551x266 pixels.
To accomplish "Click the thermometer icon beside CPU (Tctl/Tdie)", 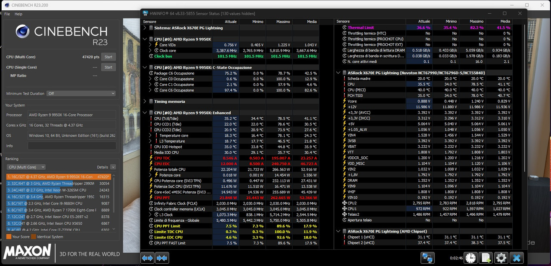I will coord(151,118).
